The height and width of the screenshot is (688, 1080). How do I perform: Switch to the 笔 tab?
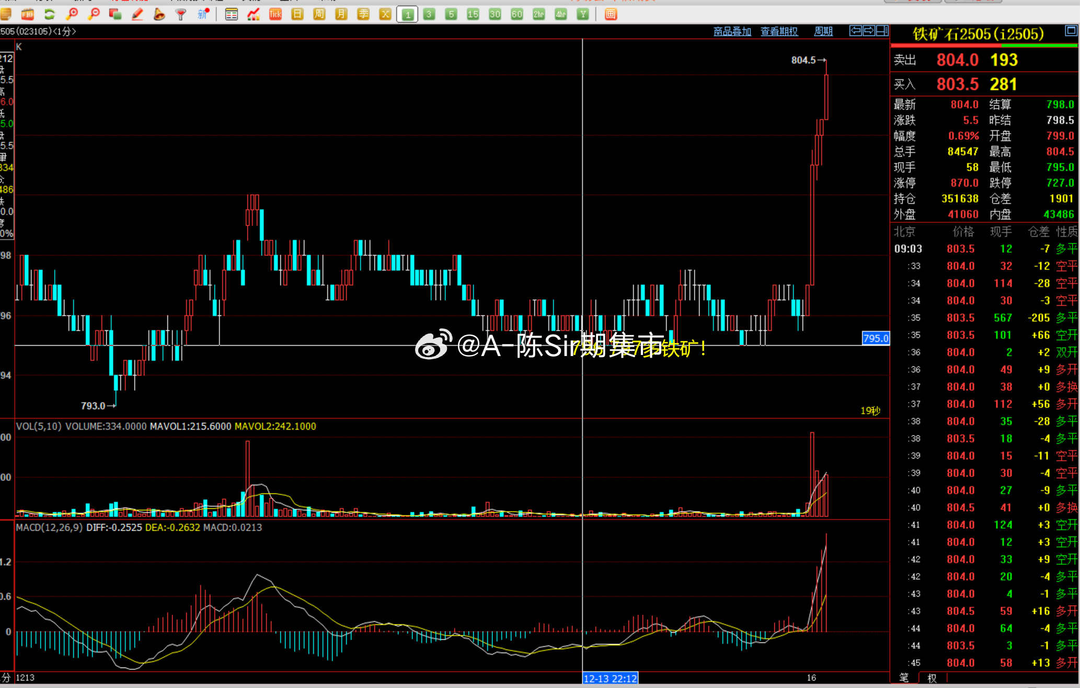tap(904, 678)
